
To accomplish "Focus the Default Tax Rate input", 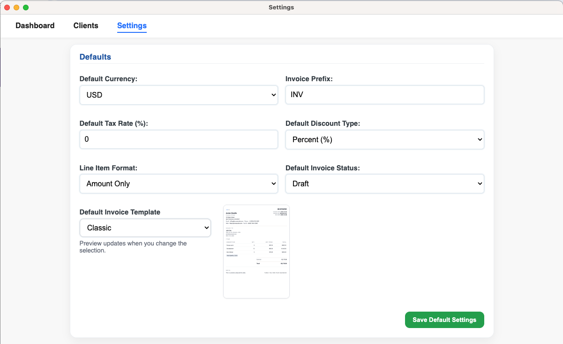I will click(179, 139).
